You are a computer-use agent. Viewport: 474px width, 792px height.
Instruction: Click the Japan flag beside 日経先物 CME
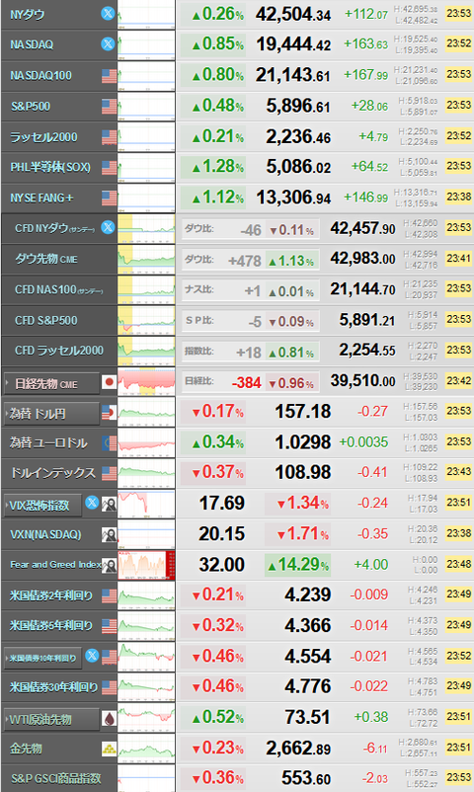110,382
